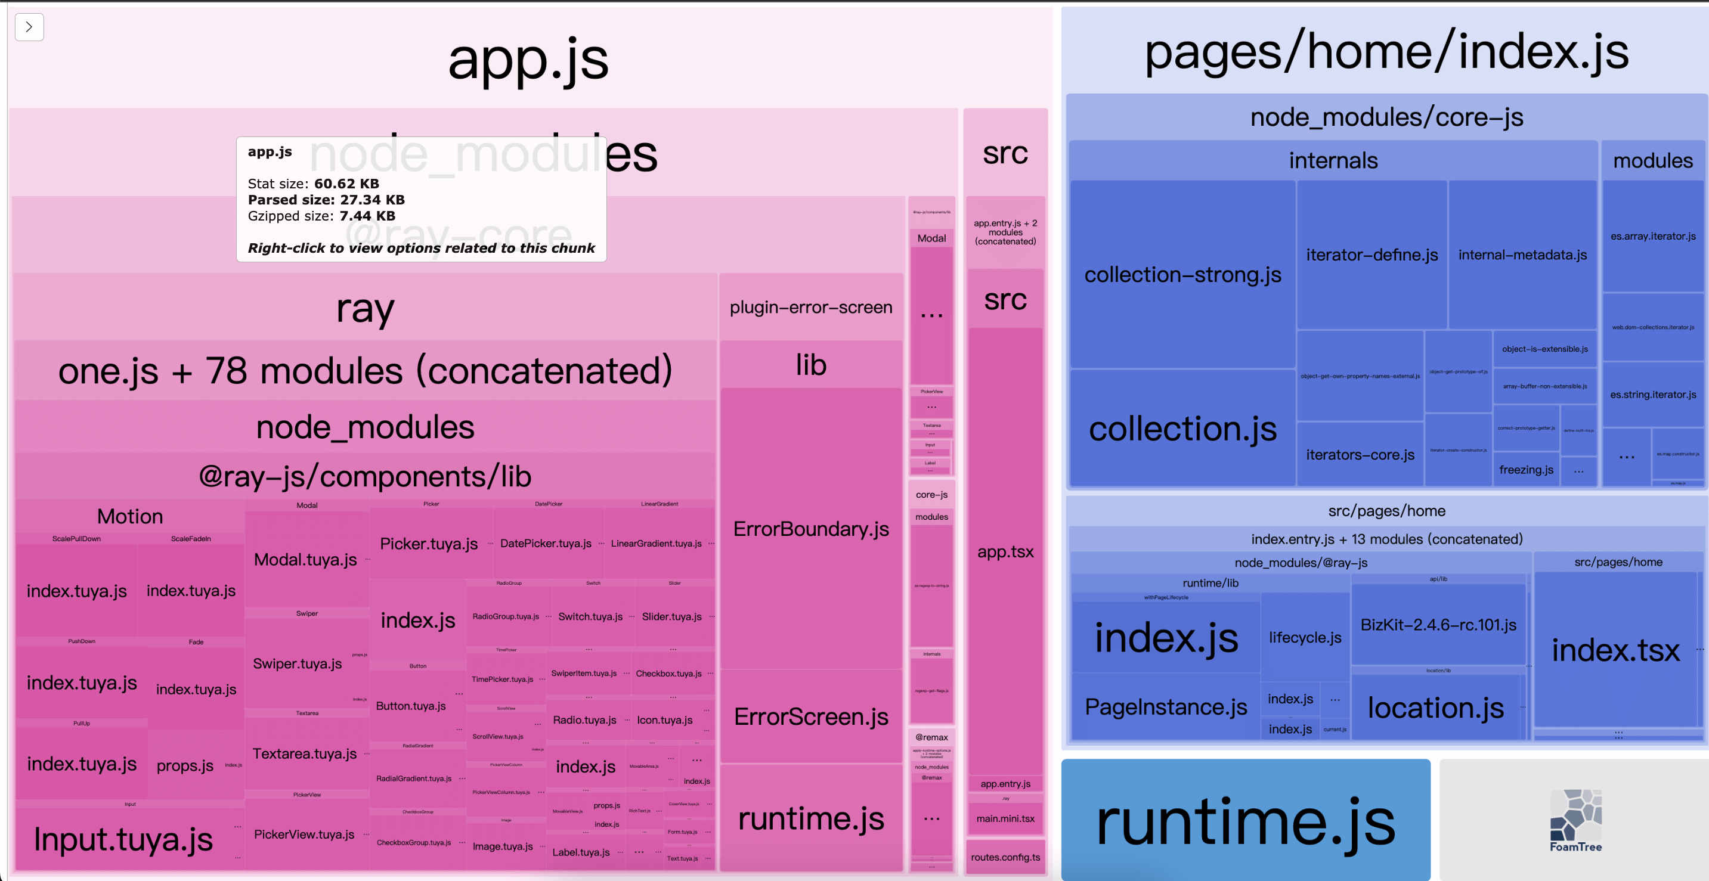Select the collection.js module

pos(1182,429)
